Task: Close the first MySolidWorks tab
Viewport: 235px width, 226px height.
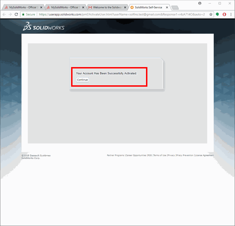Action: click(41, 7)
